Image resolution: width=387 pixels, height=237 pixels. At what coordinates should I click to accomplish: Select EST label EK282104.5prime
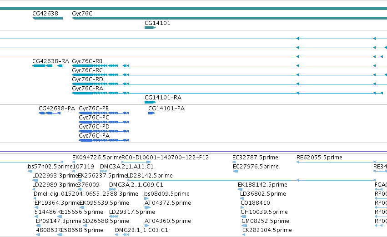pos(267,230)
